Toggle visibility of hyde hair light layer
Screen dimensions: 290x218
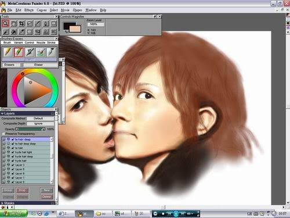(x=9, y=152)
